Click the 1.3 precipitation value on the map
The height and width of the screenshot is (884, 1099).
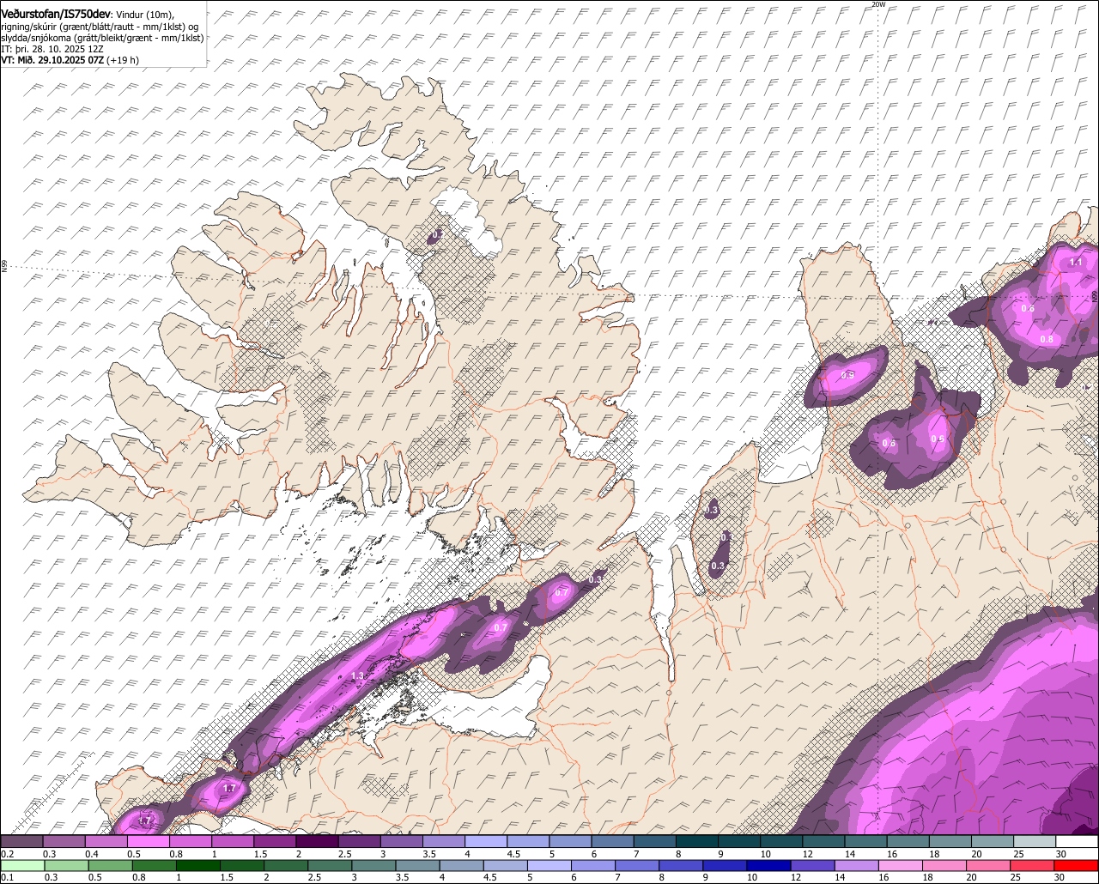pyautogui.click(x=358, y=676)
